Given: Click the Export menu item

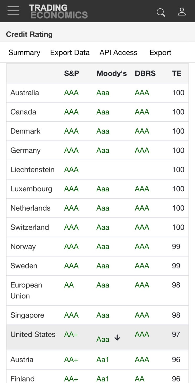Looking at the screenshot, I should [160, 53].
